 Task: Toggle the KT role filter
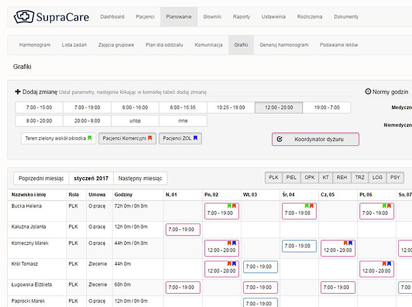pyautogui.click(x=326, y=178)
